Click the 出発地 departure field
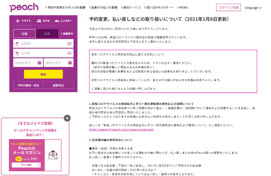 (43, 44)
